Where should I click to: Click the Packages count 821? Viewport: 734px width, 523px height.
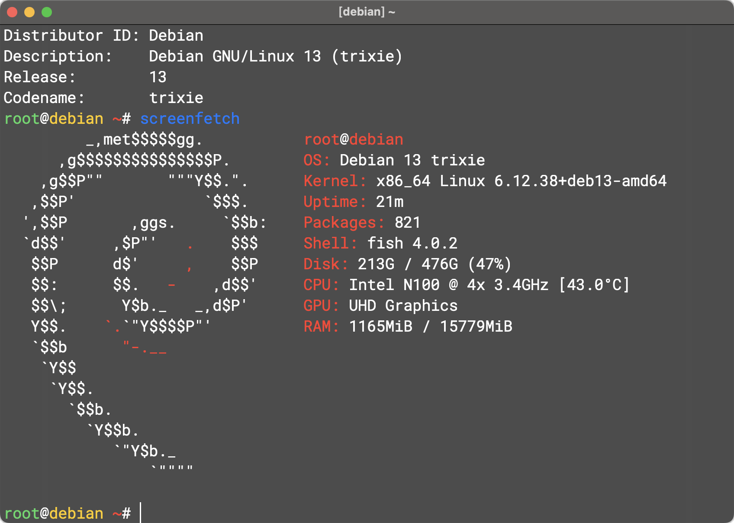407,223
